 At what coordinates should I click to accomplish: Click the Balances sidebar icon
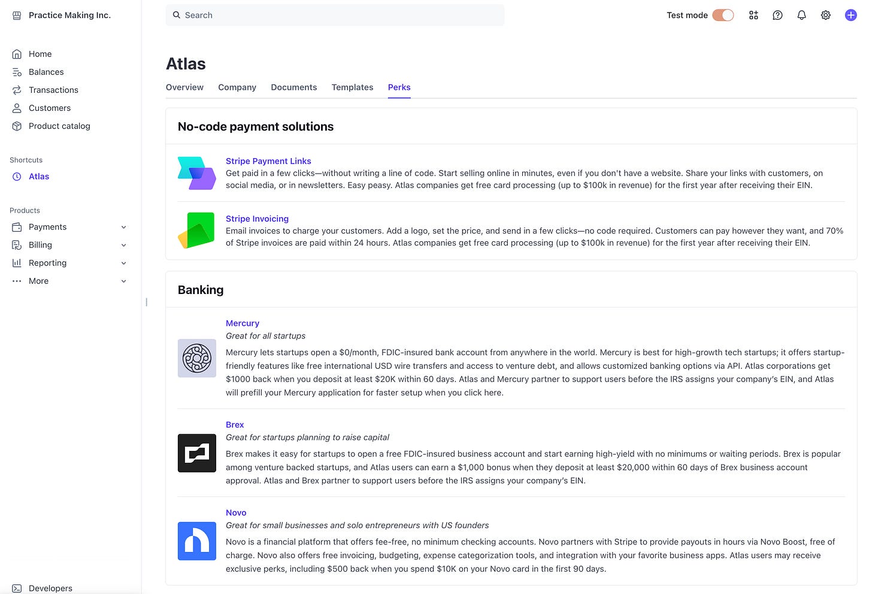point(17,72)
